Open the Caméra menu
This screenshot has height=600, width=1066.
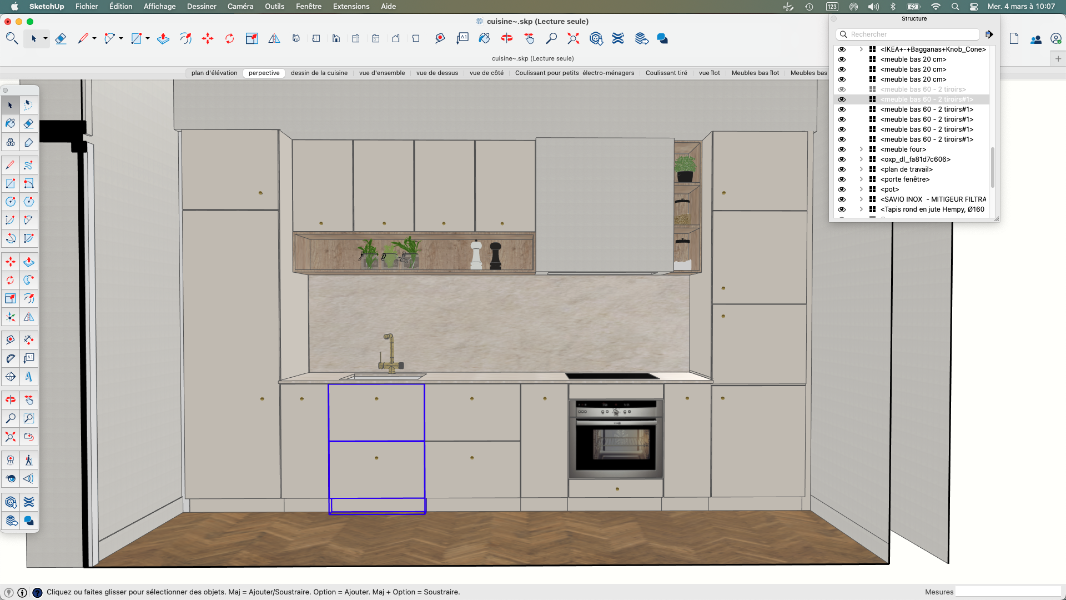pos(240,6)
